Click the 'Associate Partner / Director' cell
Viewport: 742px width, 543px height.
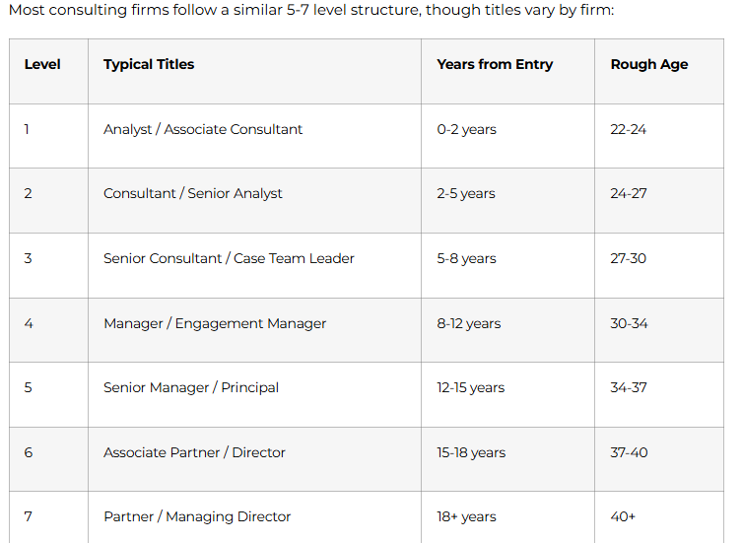click(x=194, y=452)
